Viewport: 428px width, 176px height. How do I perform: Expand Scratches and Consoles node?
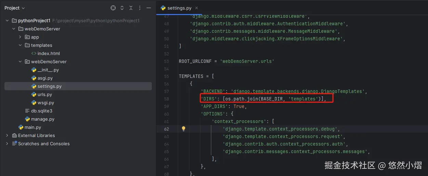point(7,144)
